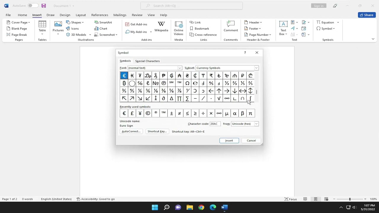Click the Symbol dialog help question mark
The height and width of the screenshot is (213, 379).
point(245,53)
